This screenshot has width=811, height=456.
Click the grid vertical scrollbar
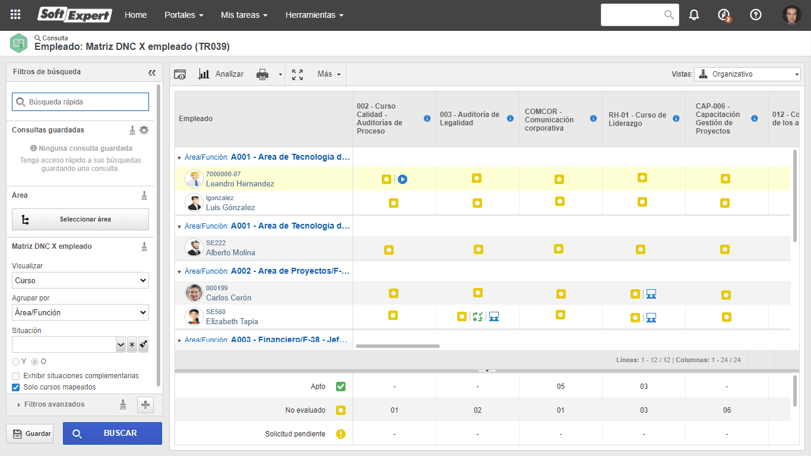[x=795, y=196]
